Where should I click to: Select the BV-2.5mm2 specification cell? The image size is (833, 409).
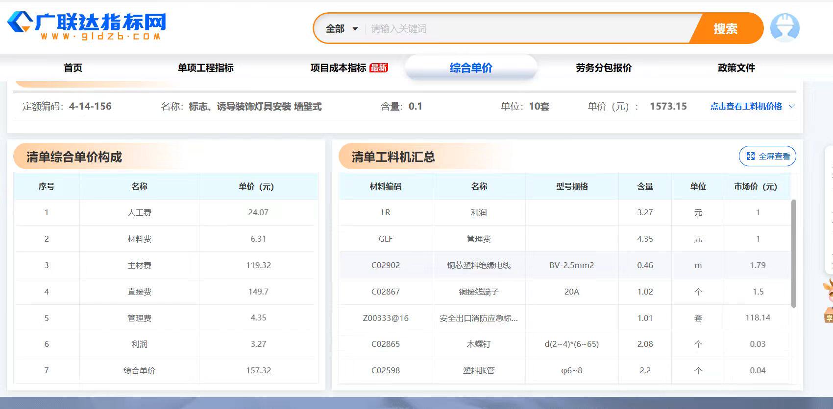[x=572, y=265]
